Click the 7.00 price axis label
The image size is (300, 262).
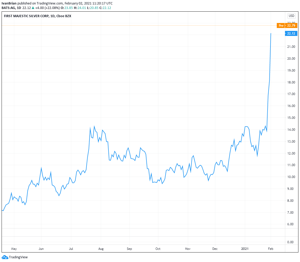pos(291,213)
